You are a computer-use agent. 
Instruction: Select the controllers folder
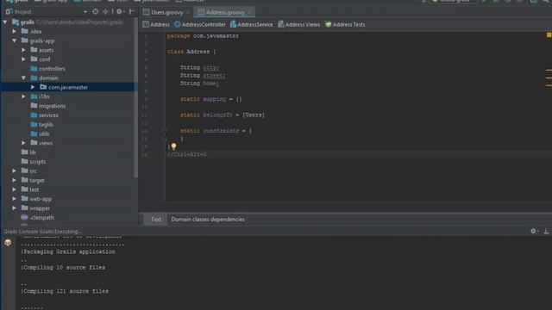click(x=47, y=69)
